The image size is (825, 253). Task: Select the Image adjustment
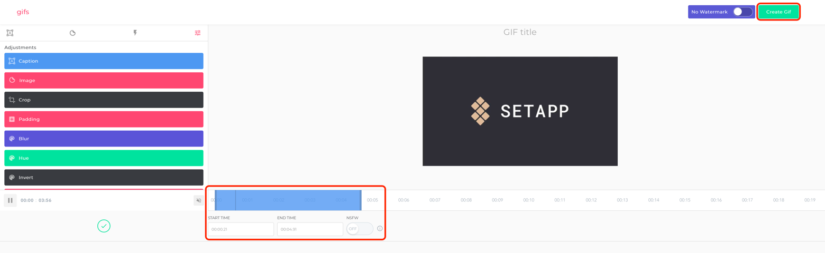pyautogui.click(x=104, y=81)
